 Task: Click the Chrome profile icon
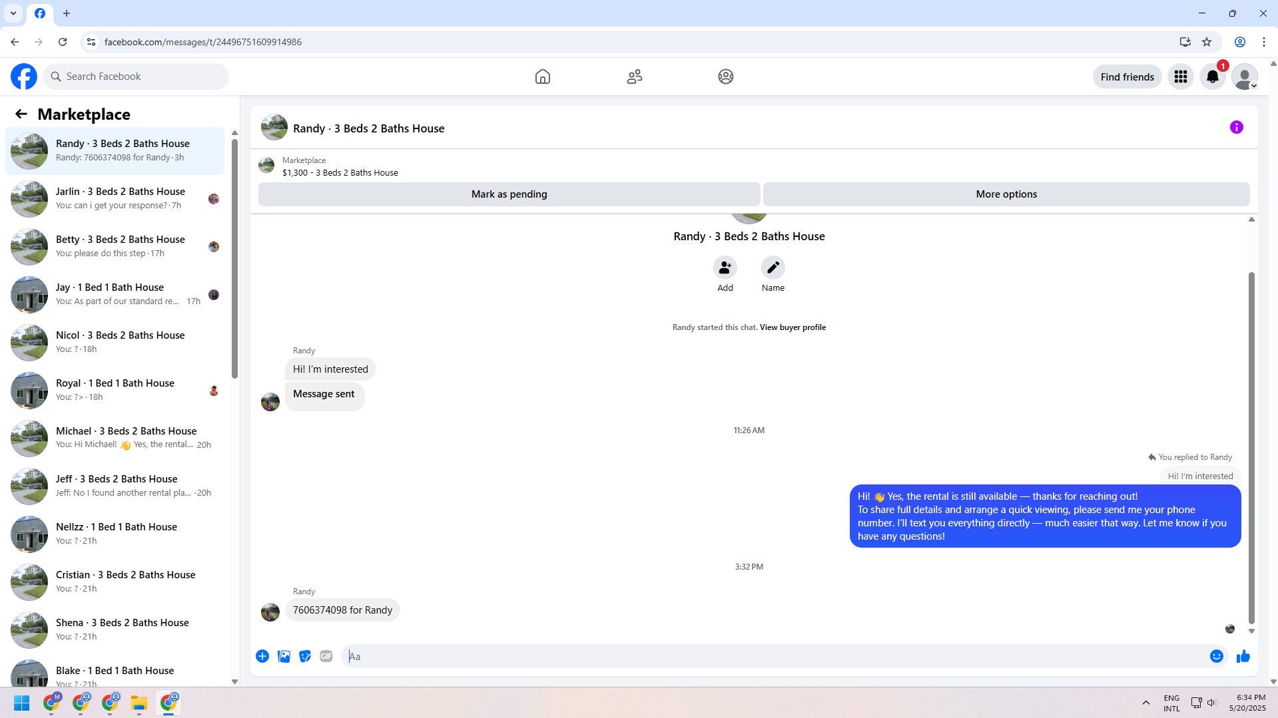click(x=1239, y=42)
